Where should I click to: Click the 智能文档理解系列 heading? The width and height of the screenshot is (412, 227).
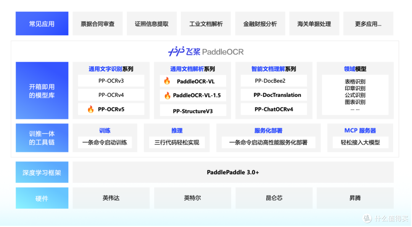274,69
